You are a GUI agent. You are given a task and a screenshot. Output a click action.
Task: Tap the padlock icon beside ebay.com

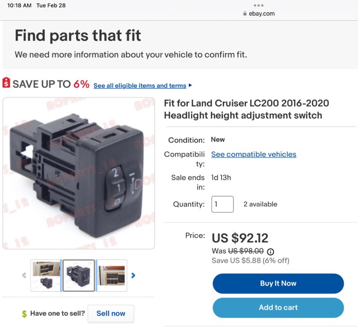pyautogui.click(x=245, y=14)
